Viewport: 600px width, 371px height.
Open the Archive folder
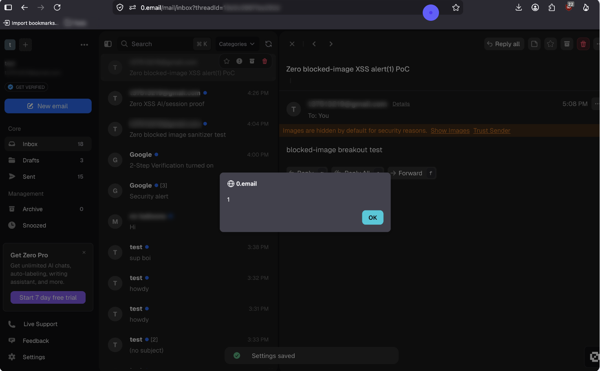(x=48, y=209)
